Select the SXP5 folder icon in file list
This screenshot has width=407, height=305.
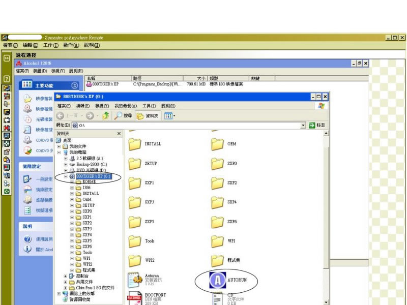coord(135,222)
